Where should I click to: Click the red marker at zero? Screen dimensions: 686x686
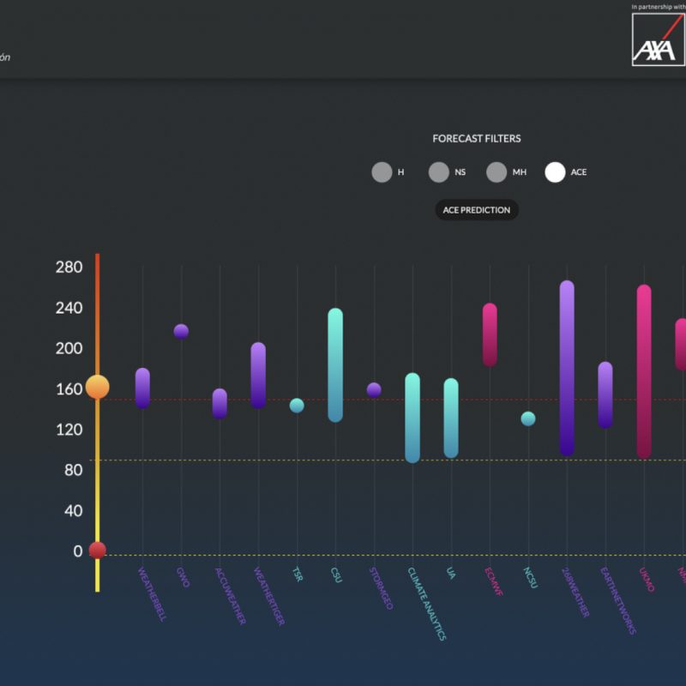[98, 550]
